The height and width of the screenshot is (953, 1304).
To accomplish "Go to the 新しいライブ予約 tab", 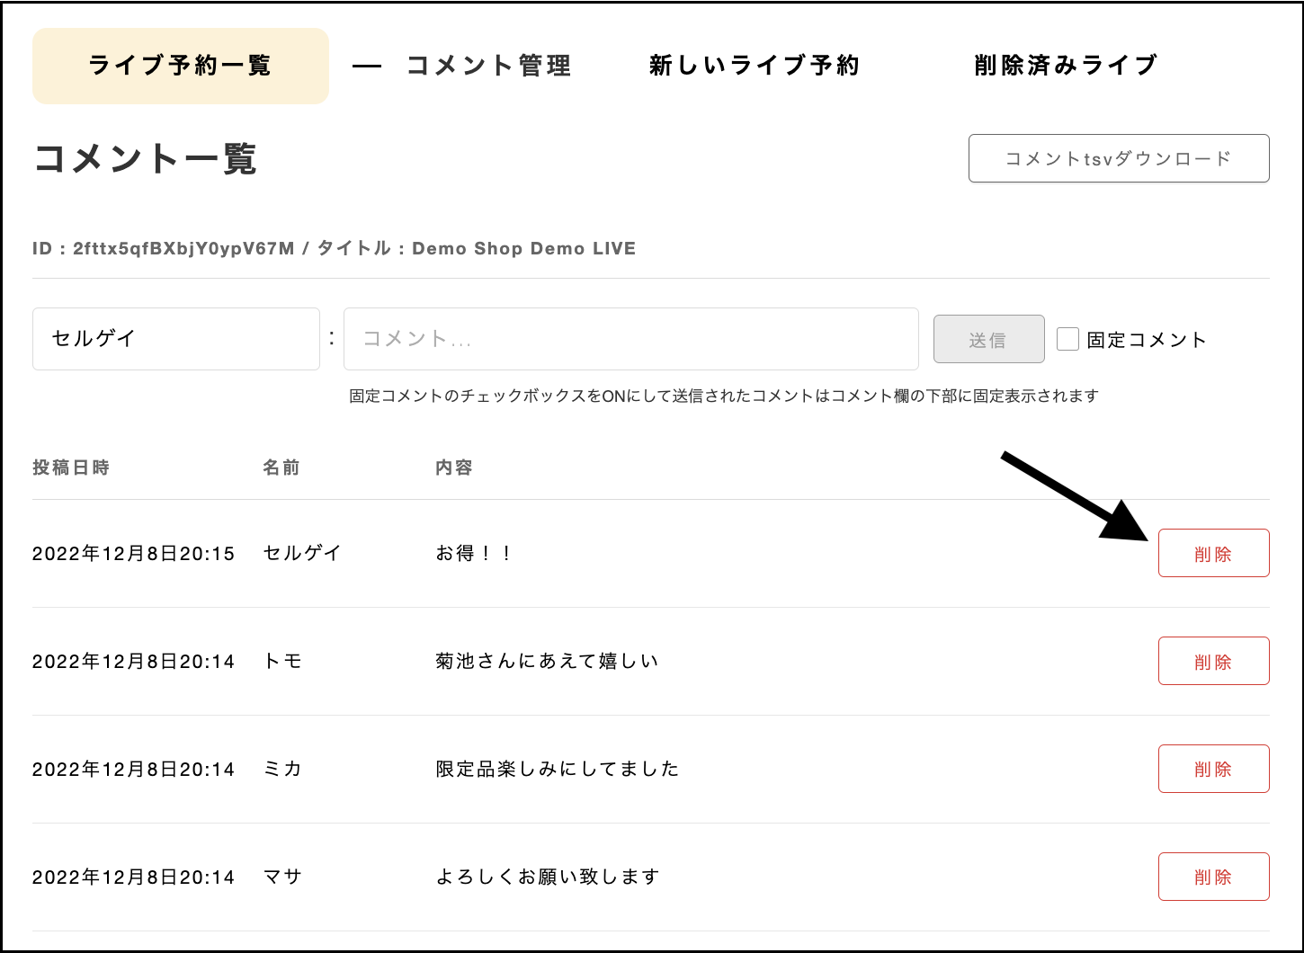I will [755, 66].
